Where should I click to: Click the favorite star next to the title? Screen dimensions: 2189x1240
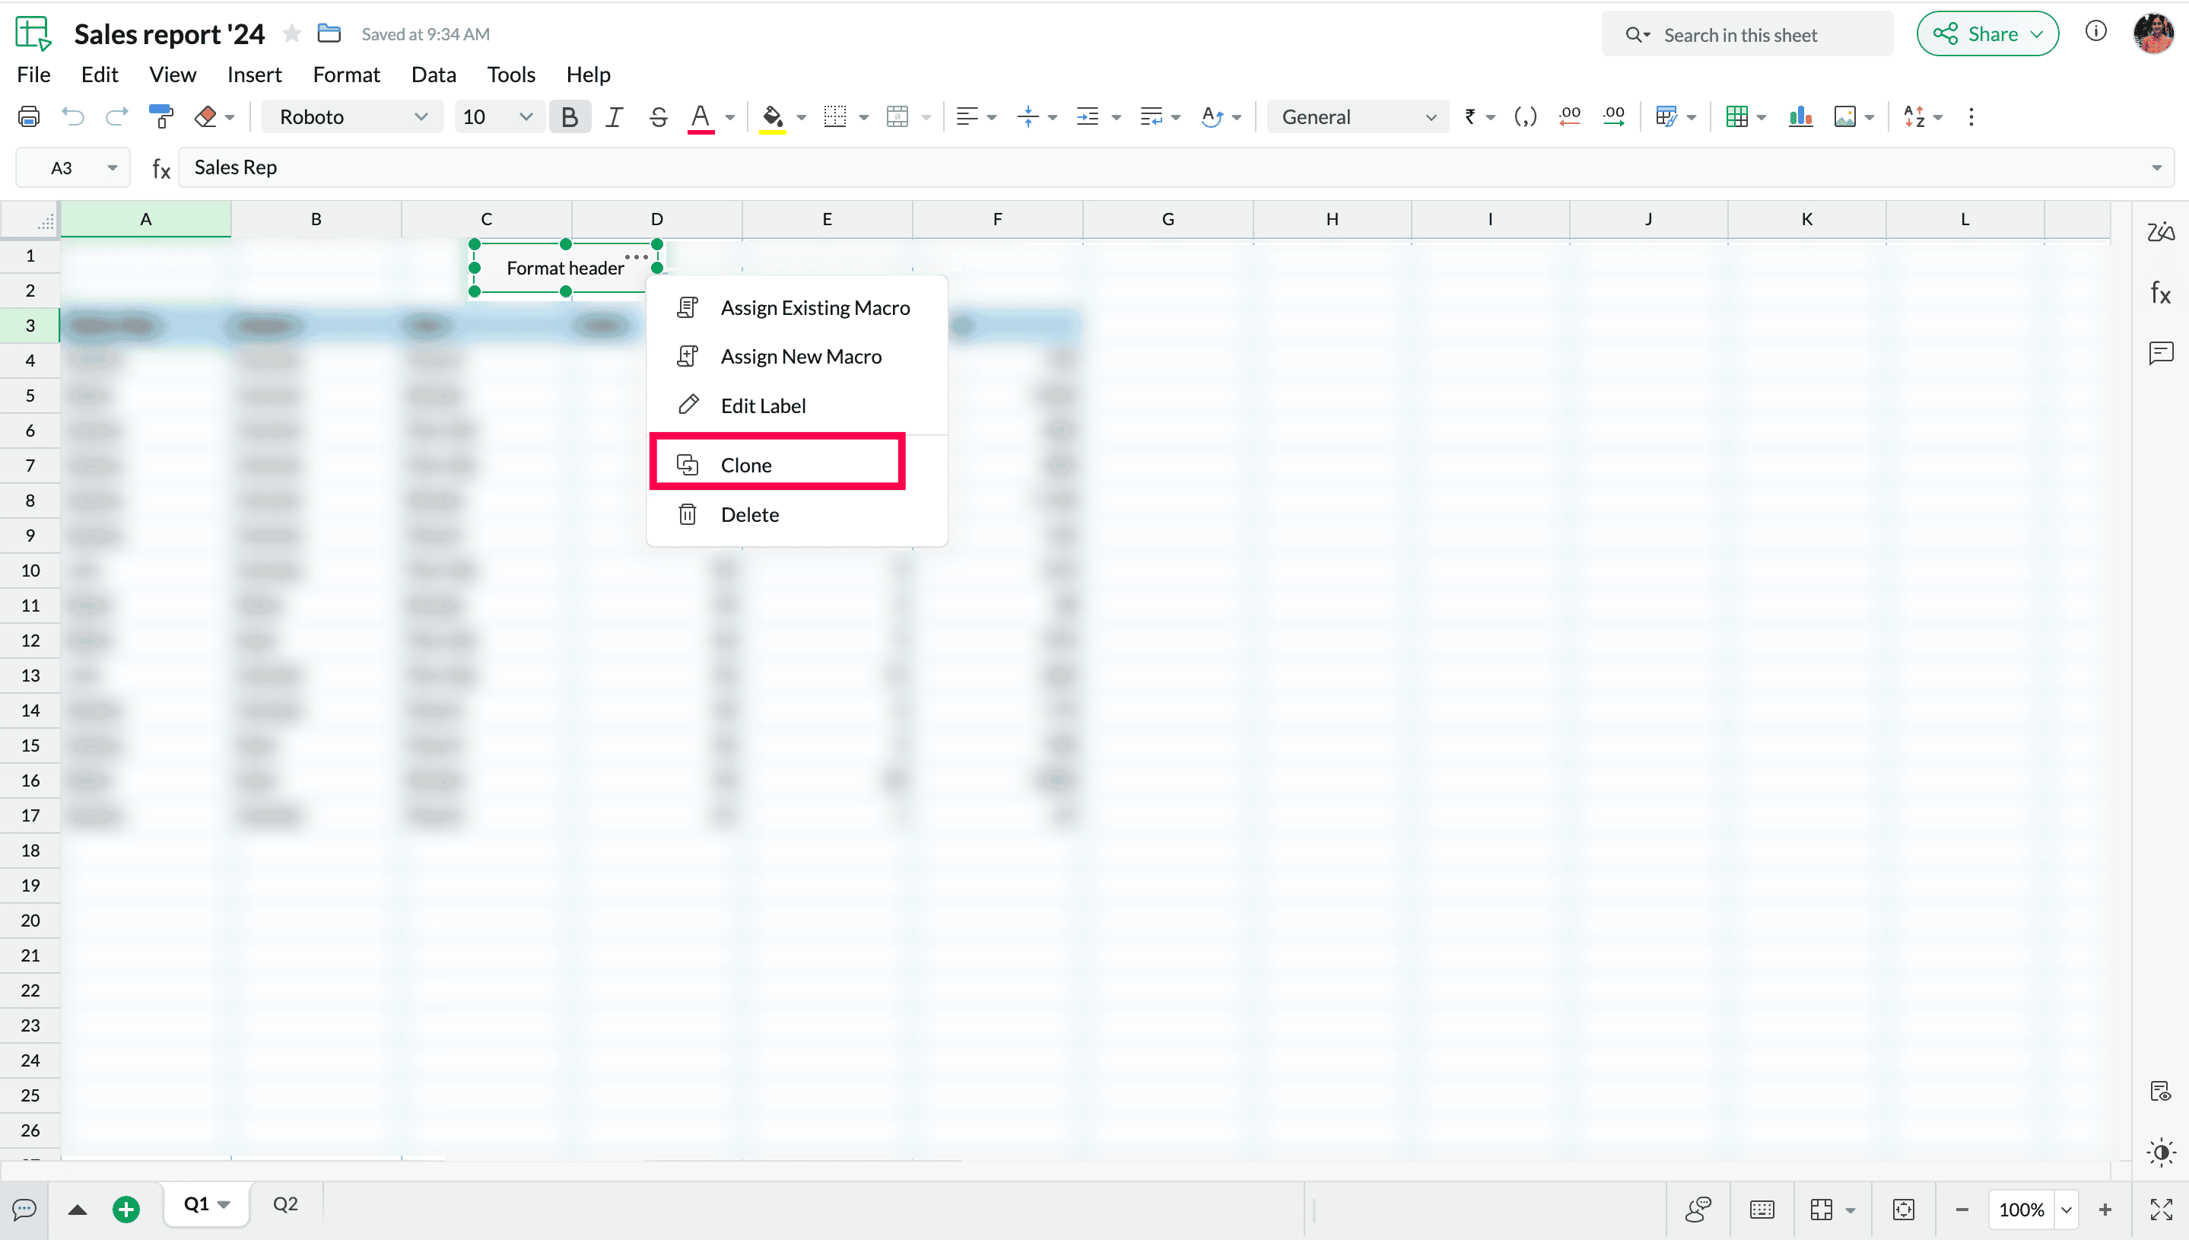292,34
